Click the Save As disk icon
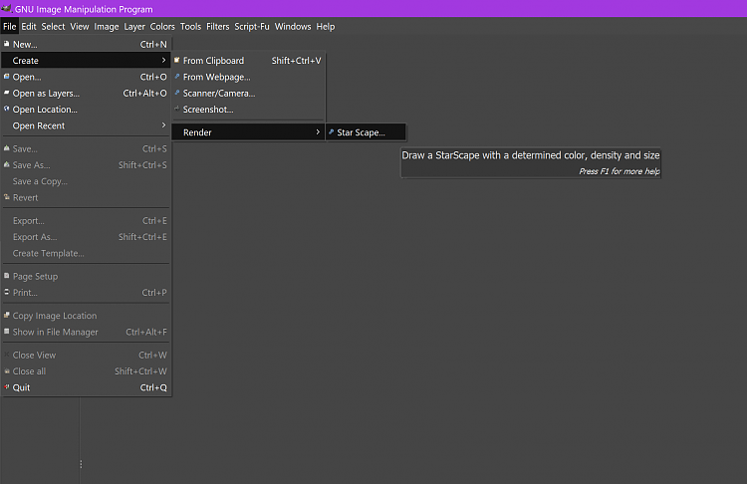The width and height of the screenshot is (747, 484). (7, 164)
